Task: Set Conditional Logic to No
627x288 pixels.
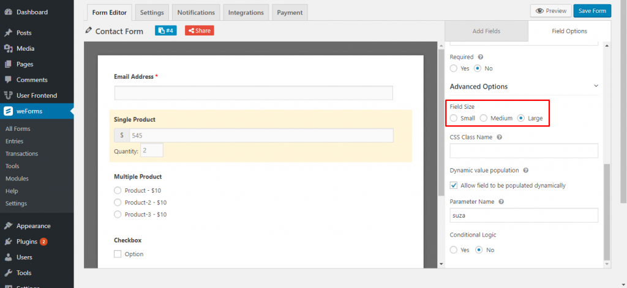Action: tap(479, 249)
